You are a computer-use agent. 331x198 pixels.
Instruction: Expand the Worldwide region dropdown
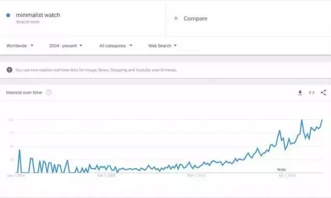point(20,46)
